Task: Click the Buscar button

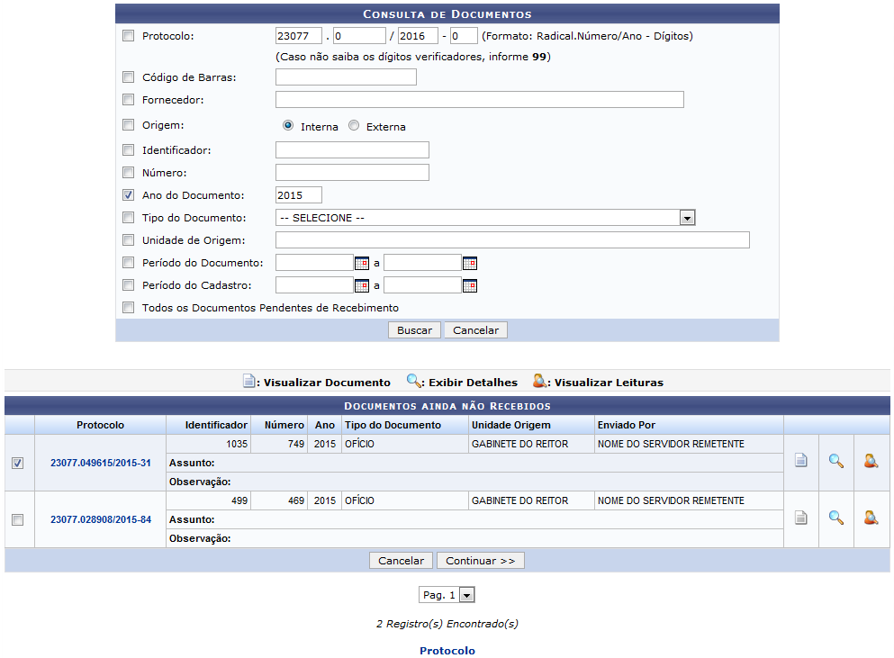Action: pos(414,330)
